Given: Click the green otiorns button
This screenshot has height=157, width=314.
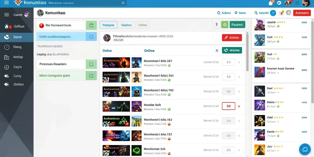Looking at the screenshot, I should click(x=232, y=50).
